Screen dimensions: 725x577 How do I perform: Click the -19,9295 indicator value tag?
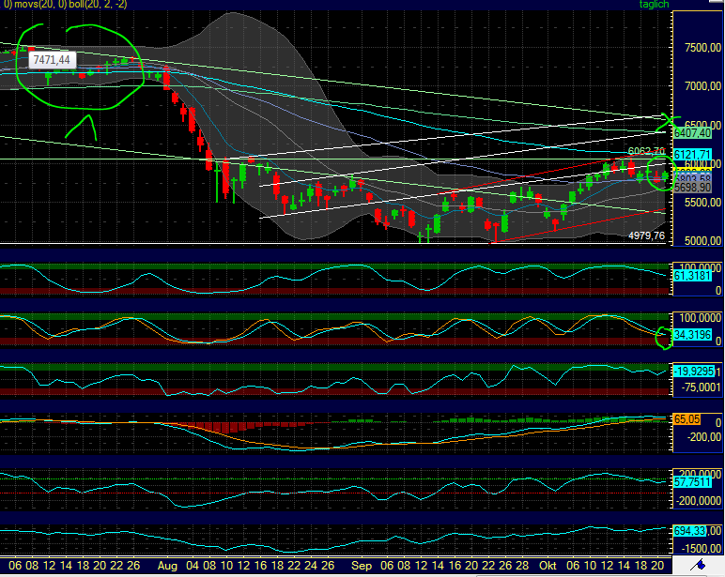click(x=695, y=372)
